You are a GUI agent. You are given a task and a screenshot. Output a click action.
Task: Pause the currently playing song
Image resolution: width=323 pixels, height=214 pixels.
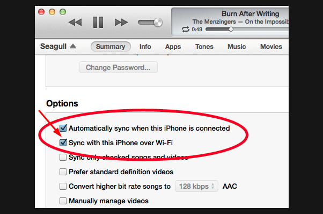(98, 22)
